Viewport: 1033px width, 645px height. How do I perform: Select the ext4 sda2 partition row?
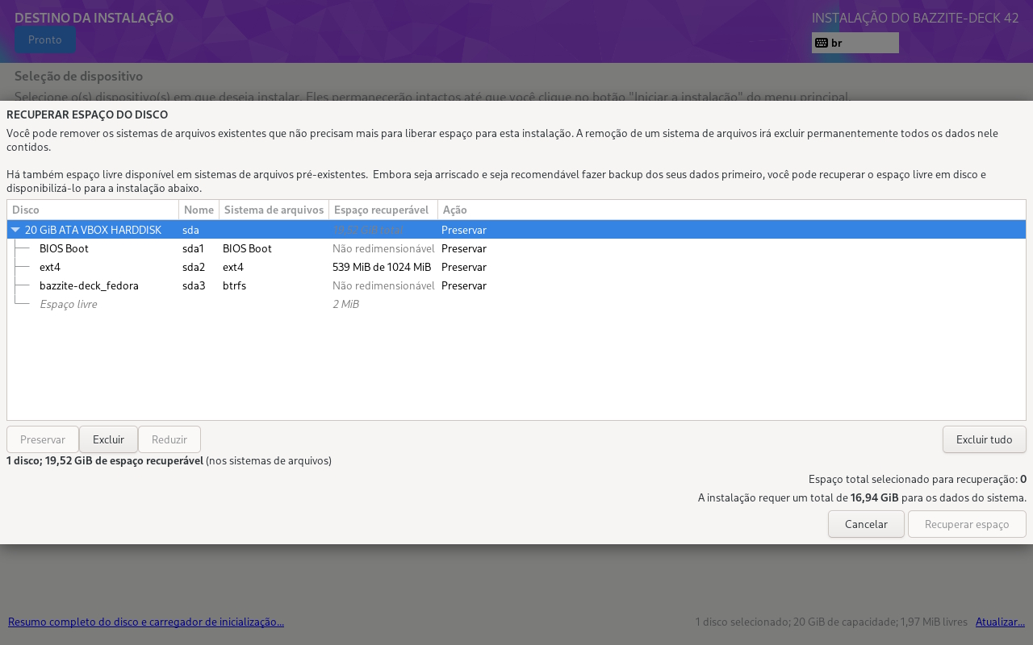[50, 267]
